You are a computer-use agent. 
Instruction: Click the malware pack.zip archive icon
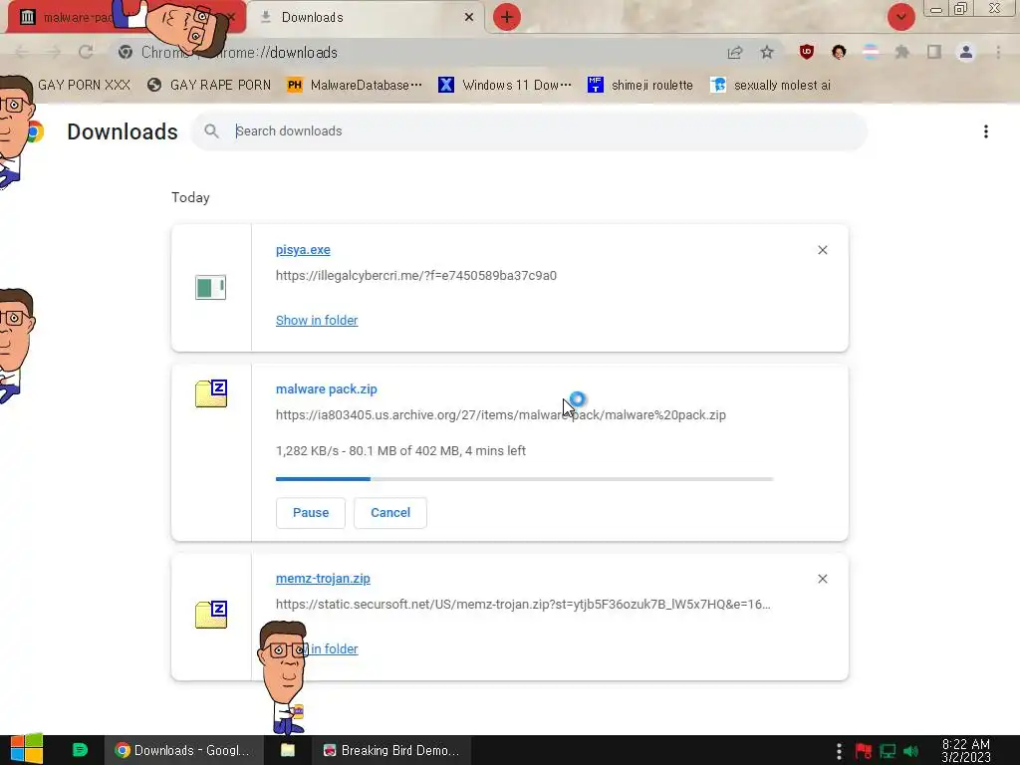[x=211, y=393]
